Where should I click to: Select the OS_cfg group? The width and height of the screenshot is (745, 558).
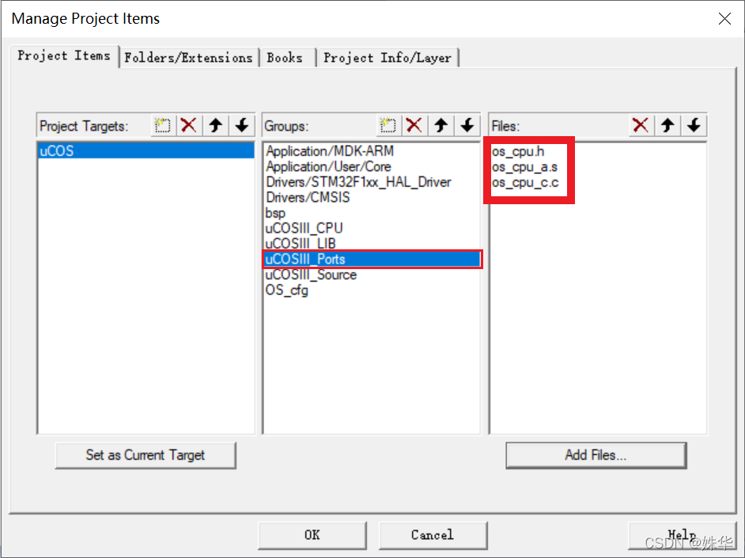pos(371,290)
